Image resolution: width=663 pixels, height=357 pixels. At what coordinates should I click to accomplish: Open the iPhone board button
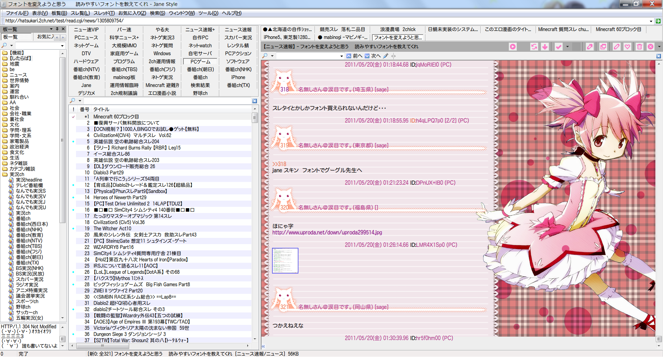(238, 77)
